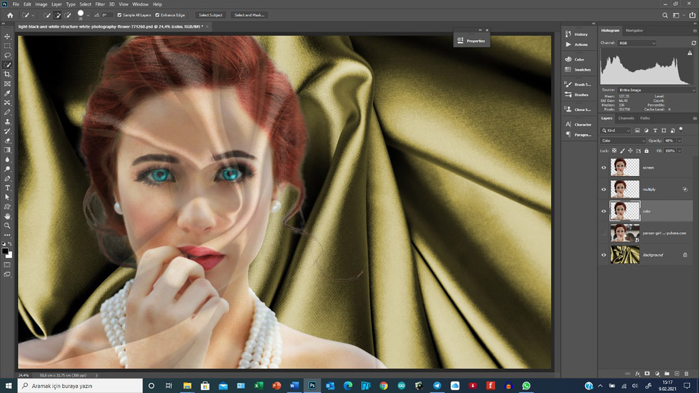The image size is (699, 393).
Task: Click the delete layer trash icon
Action: 686,373
